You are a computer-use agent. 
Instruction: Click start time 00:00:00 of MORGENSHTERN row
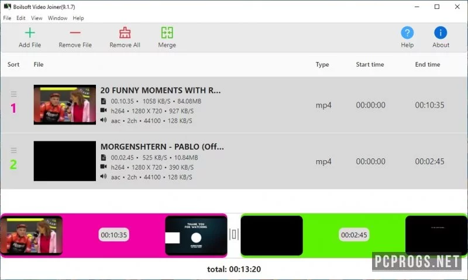(x=370, y=161)
